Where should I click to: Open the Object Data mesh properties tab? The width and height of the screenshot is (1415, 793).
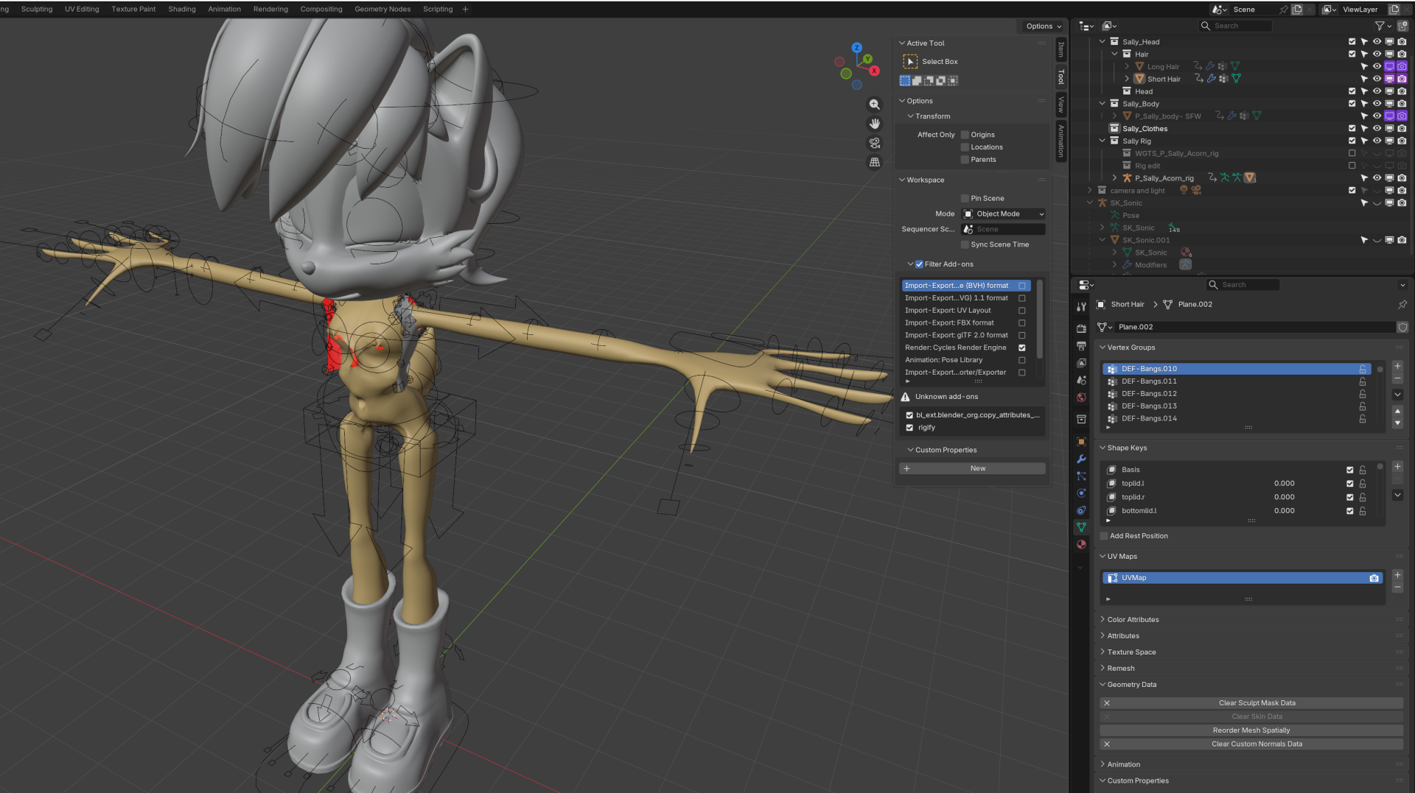pos(1081,527)
